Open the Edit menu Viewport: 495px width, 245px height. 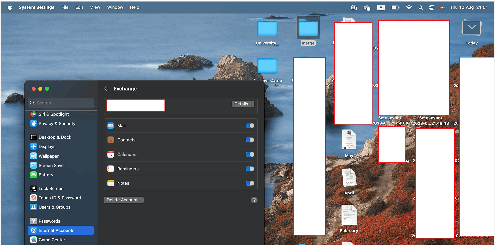tap(79, 7)
